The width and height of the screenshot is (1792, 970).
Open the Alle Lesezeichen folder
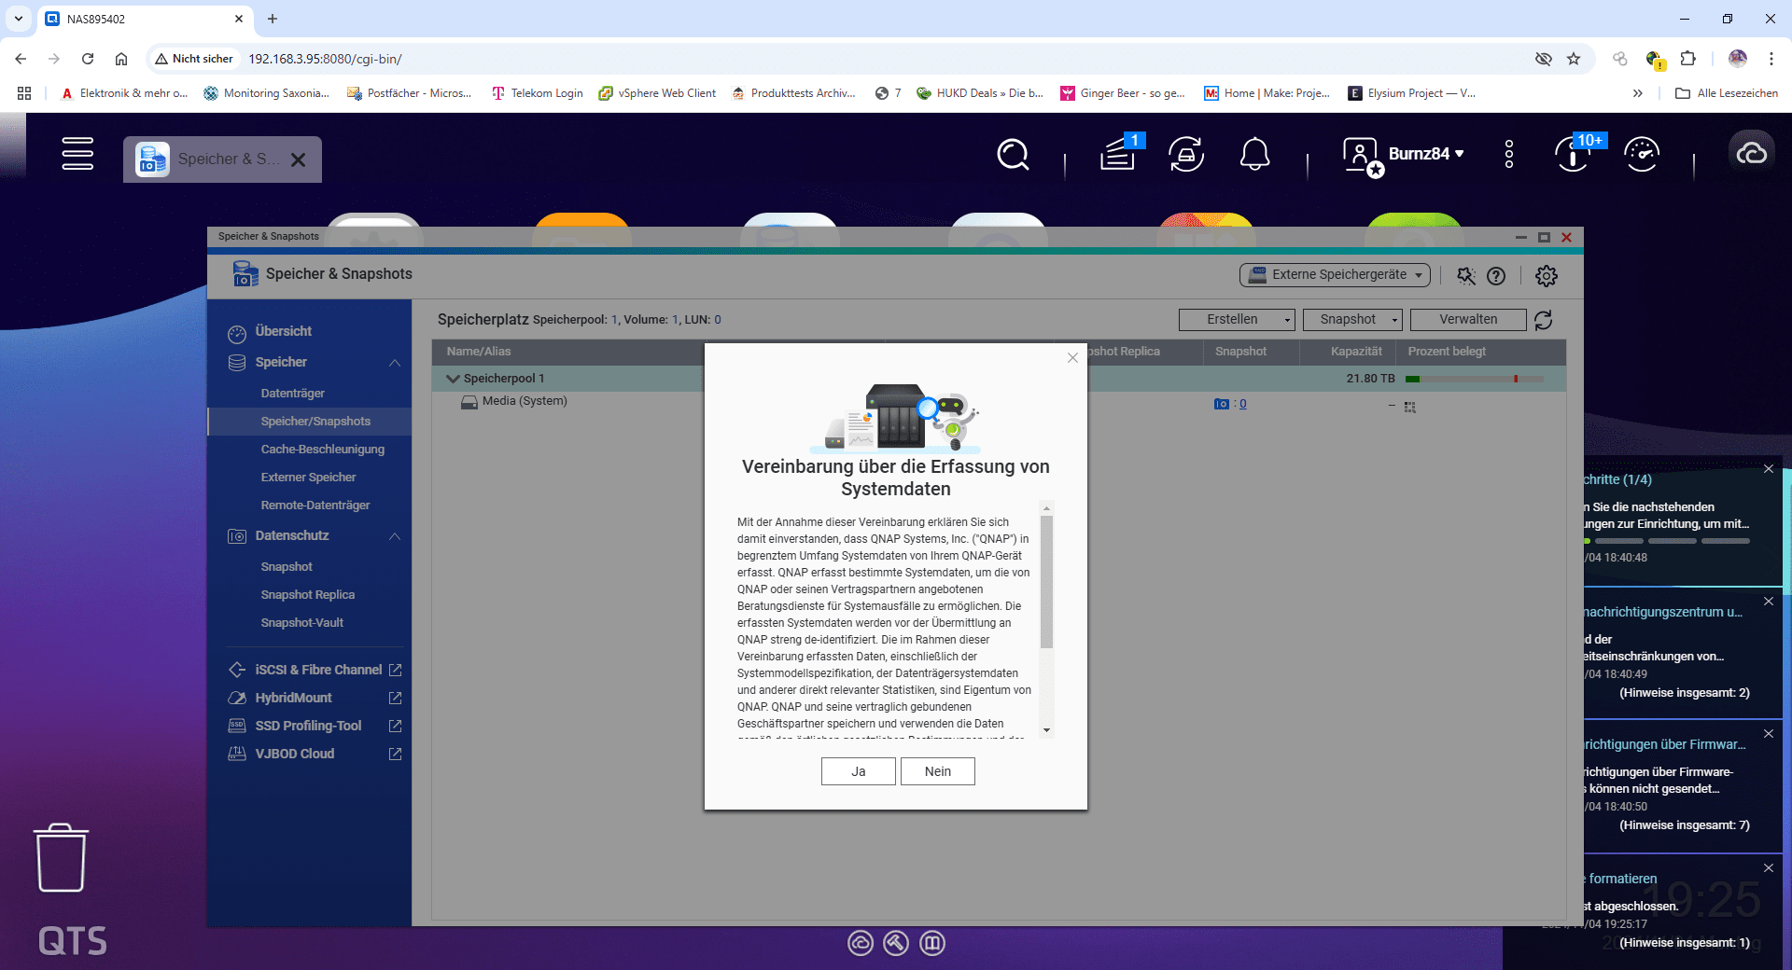(x=1727, y=93)
